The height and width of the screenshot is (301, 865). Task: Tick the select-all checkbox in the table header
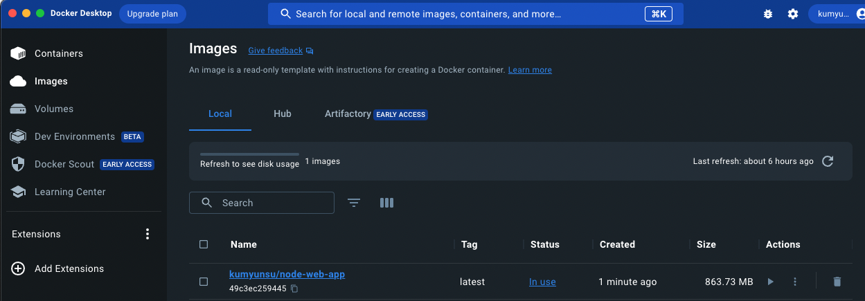[204, 244]
